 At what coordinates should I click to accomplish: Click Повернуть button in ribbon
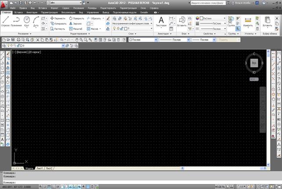click(76, 18)
